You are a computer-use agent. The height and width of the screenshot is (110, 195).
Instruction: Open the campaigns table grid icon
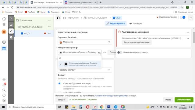click(4, 49)
